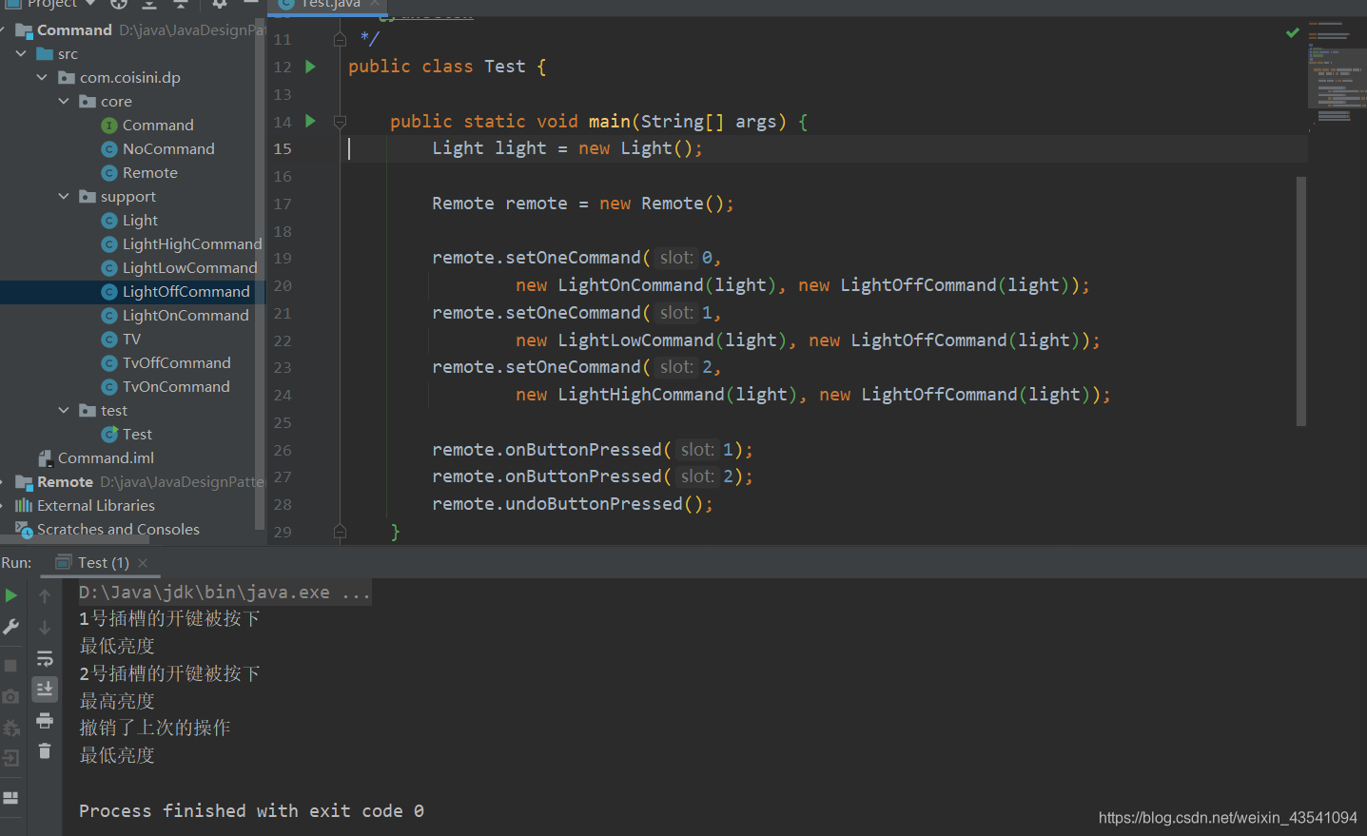Click the Command.iml file icon

click(x=46, y=458)
